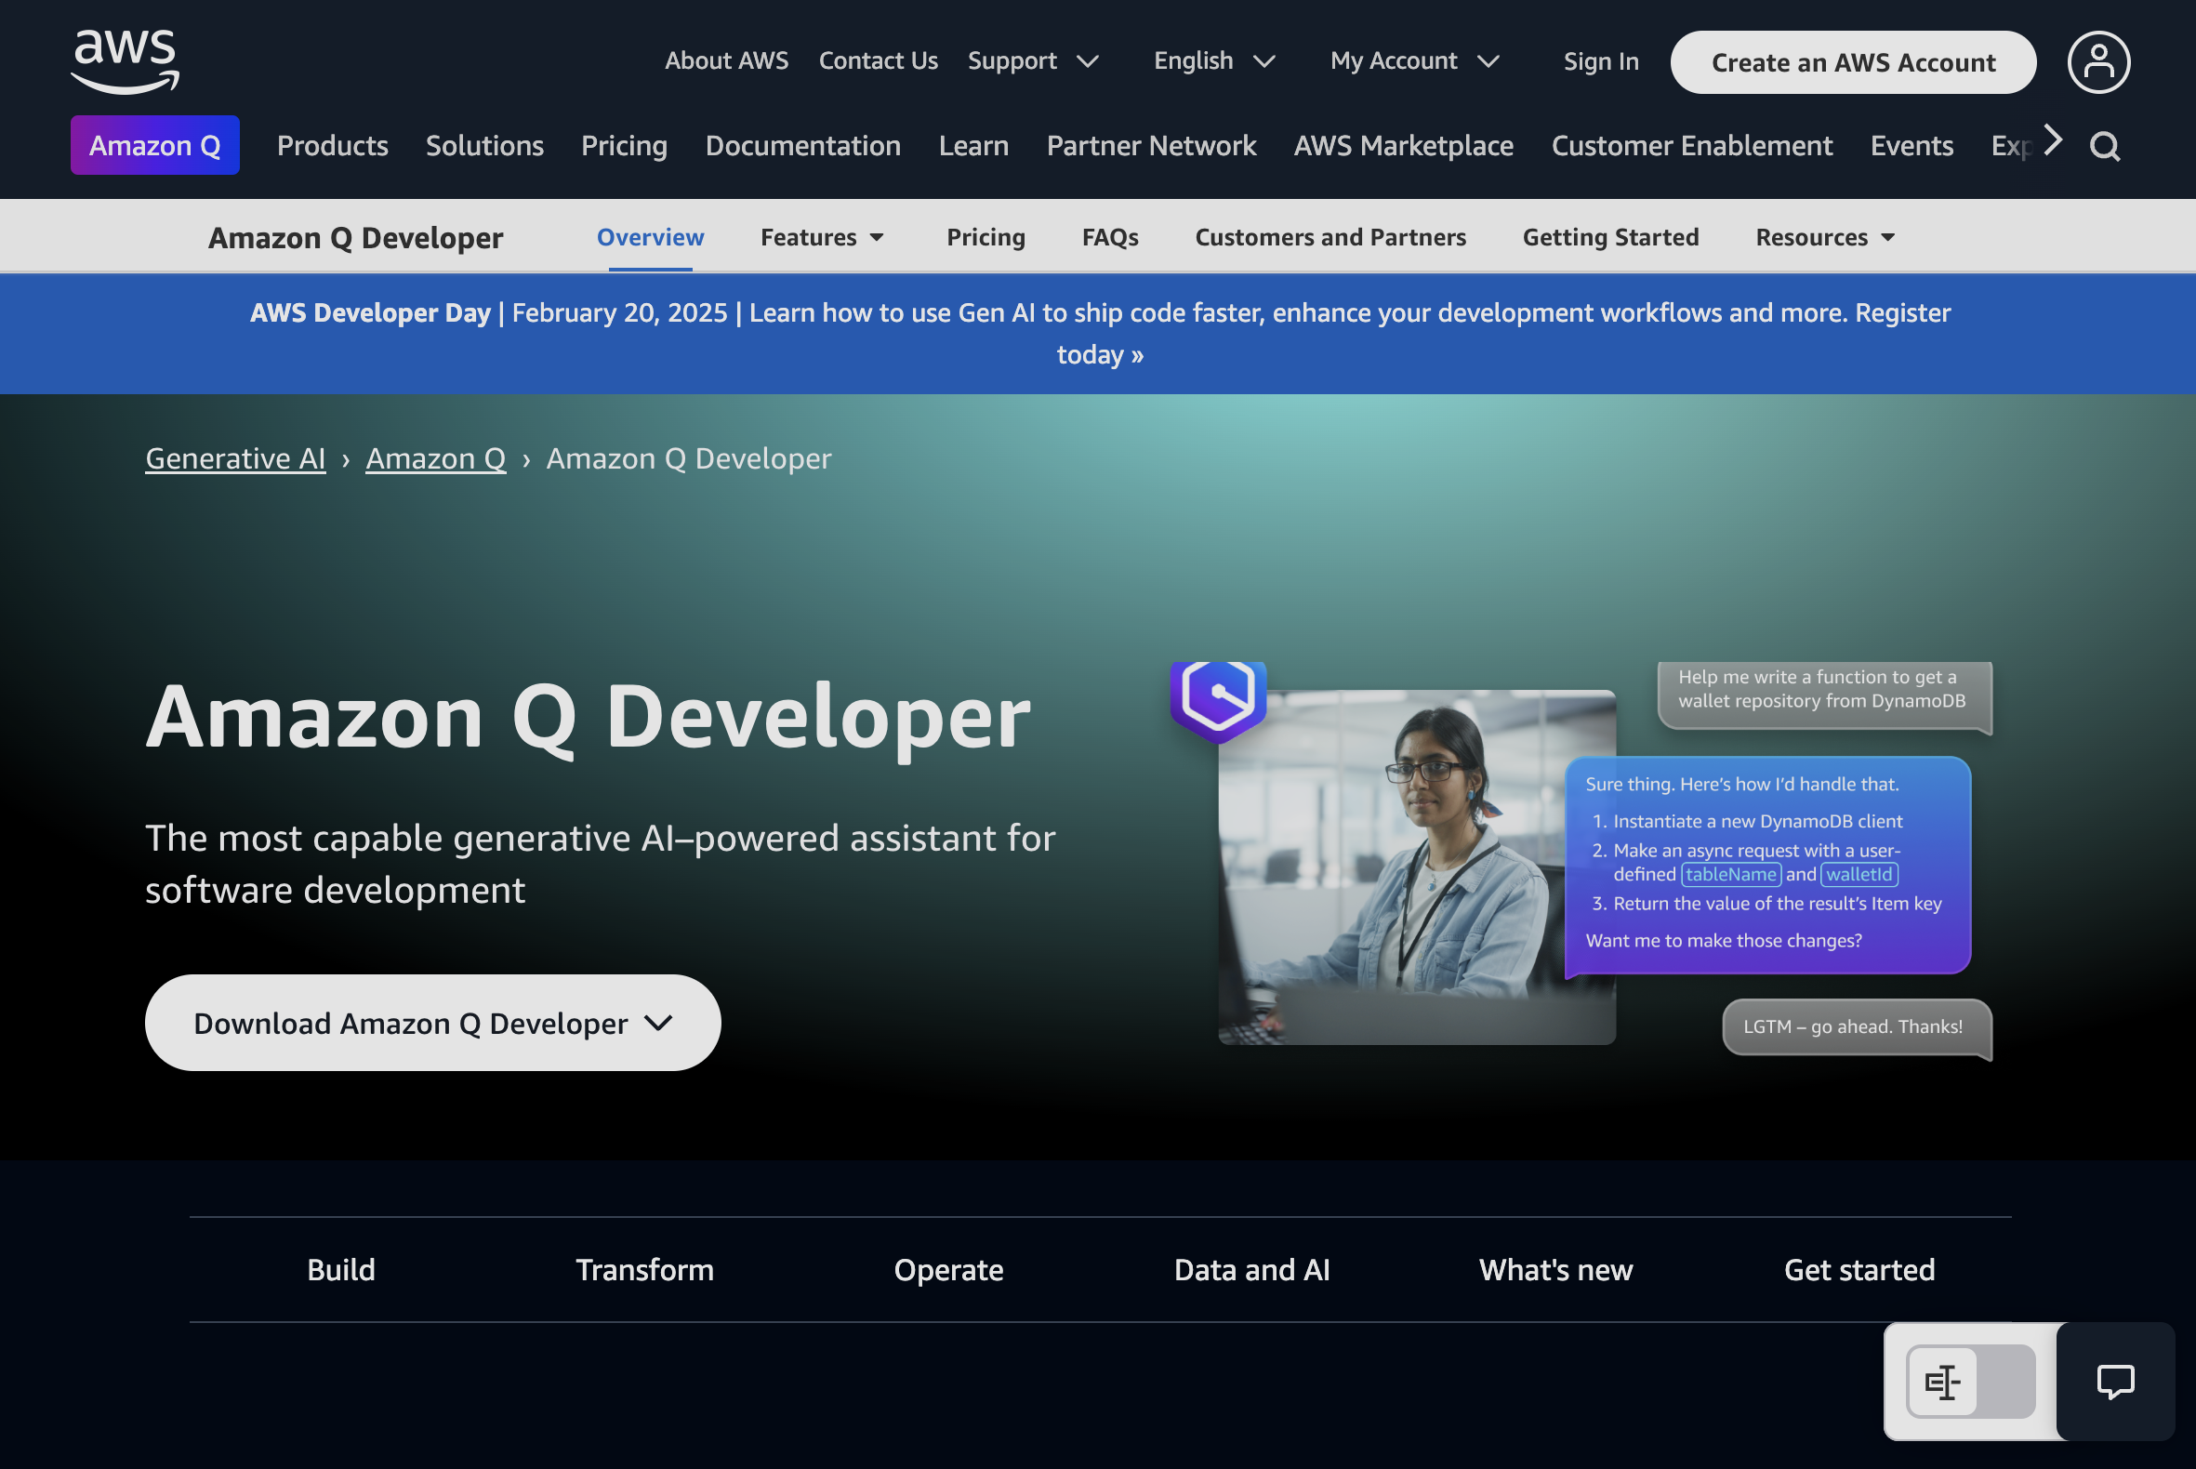The image size is (2196, 1469).
Task: Click the AWS Developer Day banner
Action: pyautogui.click(x=1100, y=334)
